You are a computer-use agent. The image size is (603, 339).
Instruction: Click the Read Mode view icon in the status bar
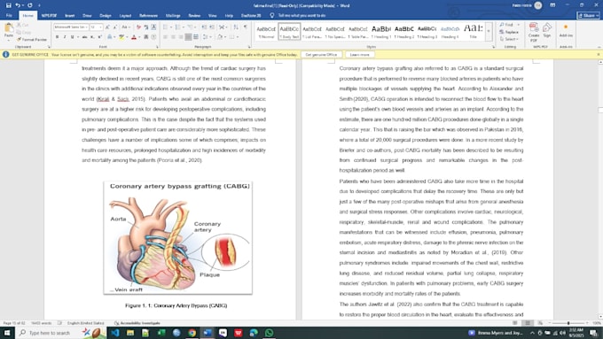pyautogui.click(x=515, y=323)
